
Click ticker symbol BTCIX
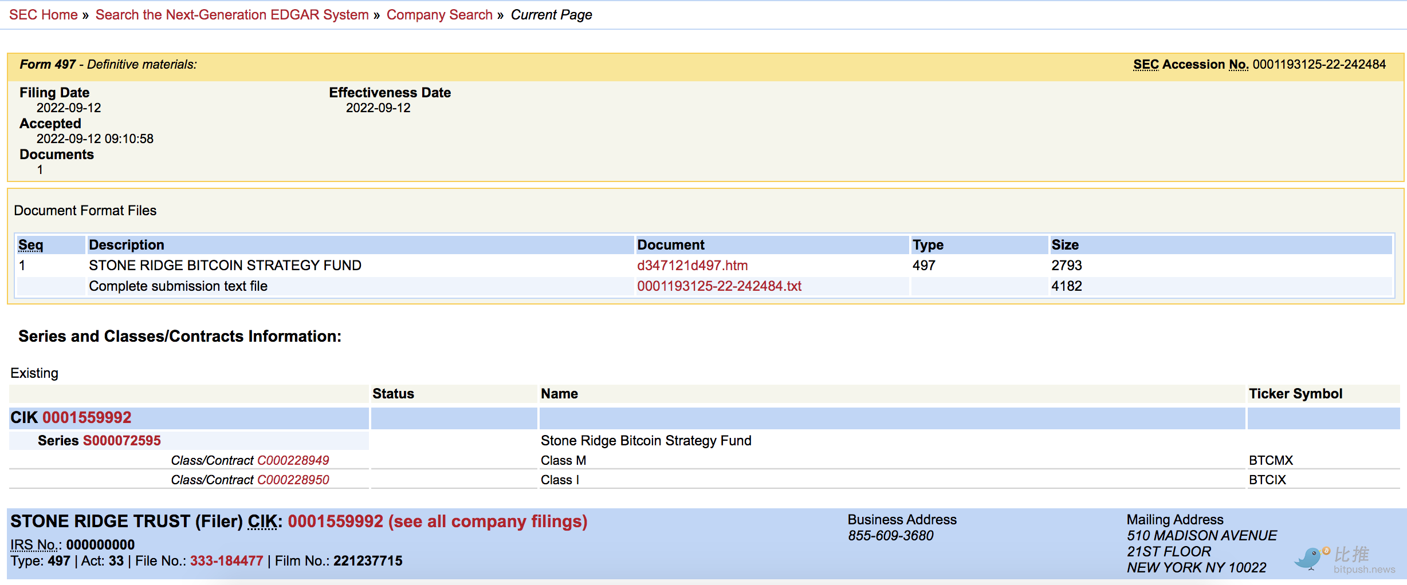(x=1267, y=480)
